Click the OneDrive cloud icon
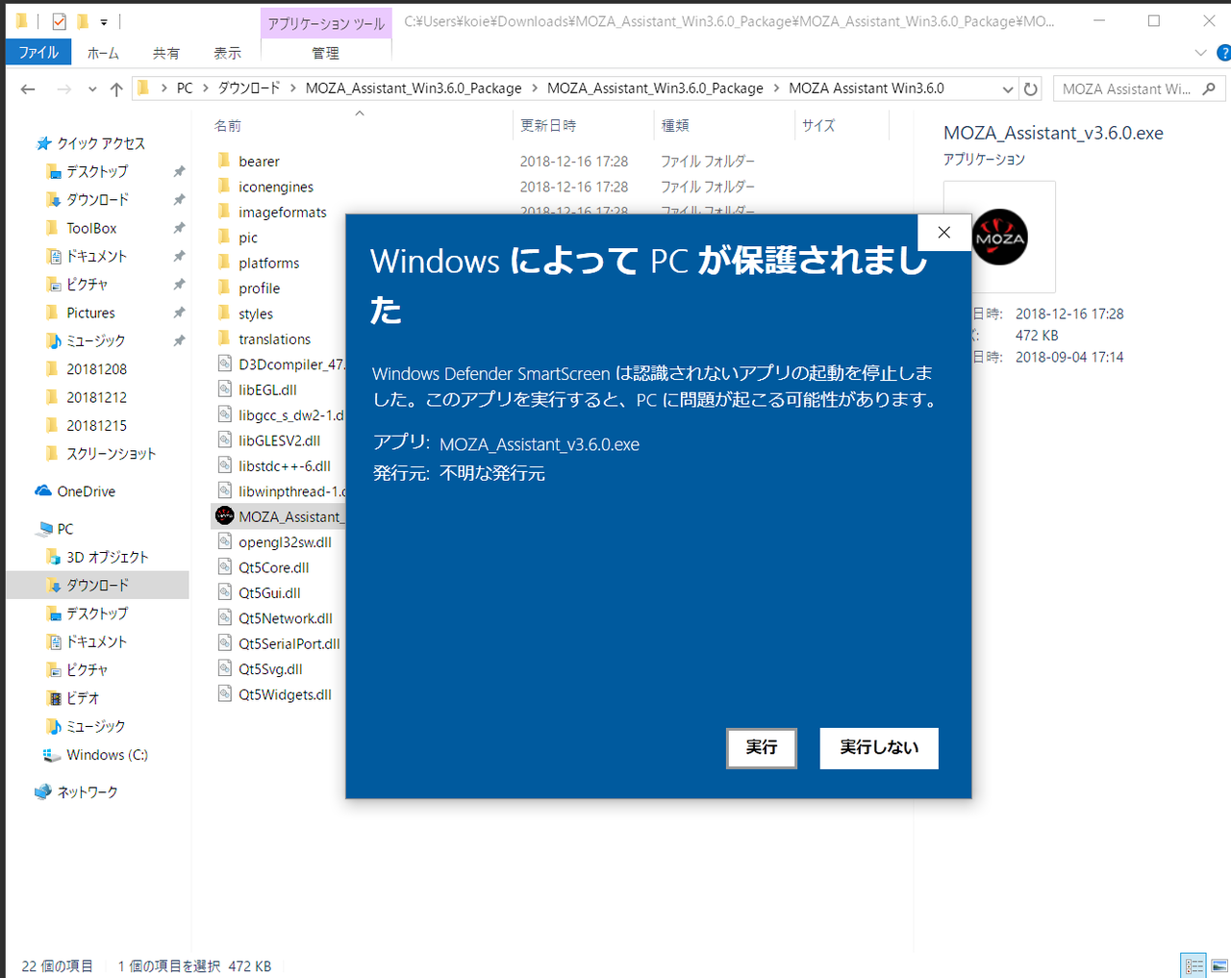The width and height of the screenshot is (1231, 978). [43, 491]
